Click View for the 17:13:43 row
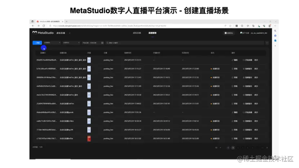Screen dimensions: 299x168 (235, 78)
